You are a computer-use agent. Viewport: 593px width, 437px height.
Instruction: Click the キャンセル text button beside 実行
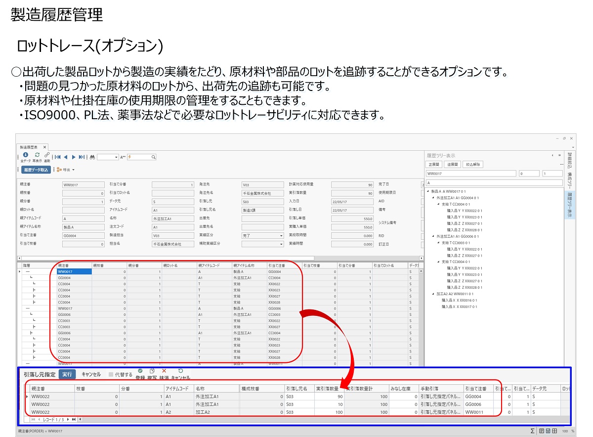pos(91,375)
